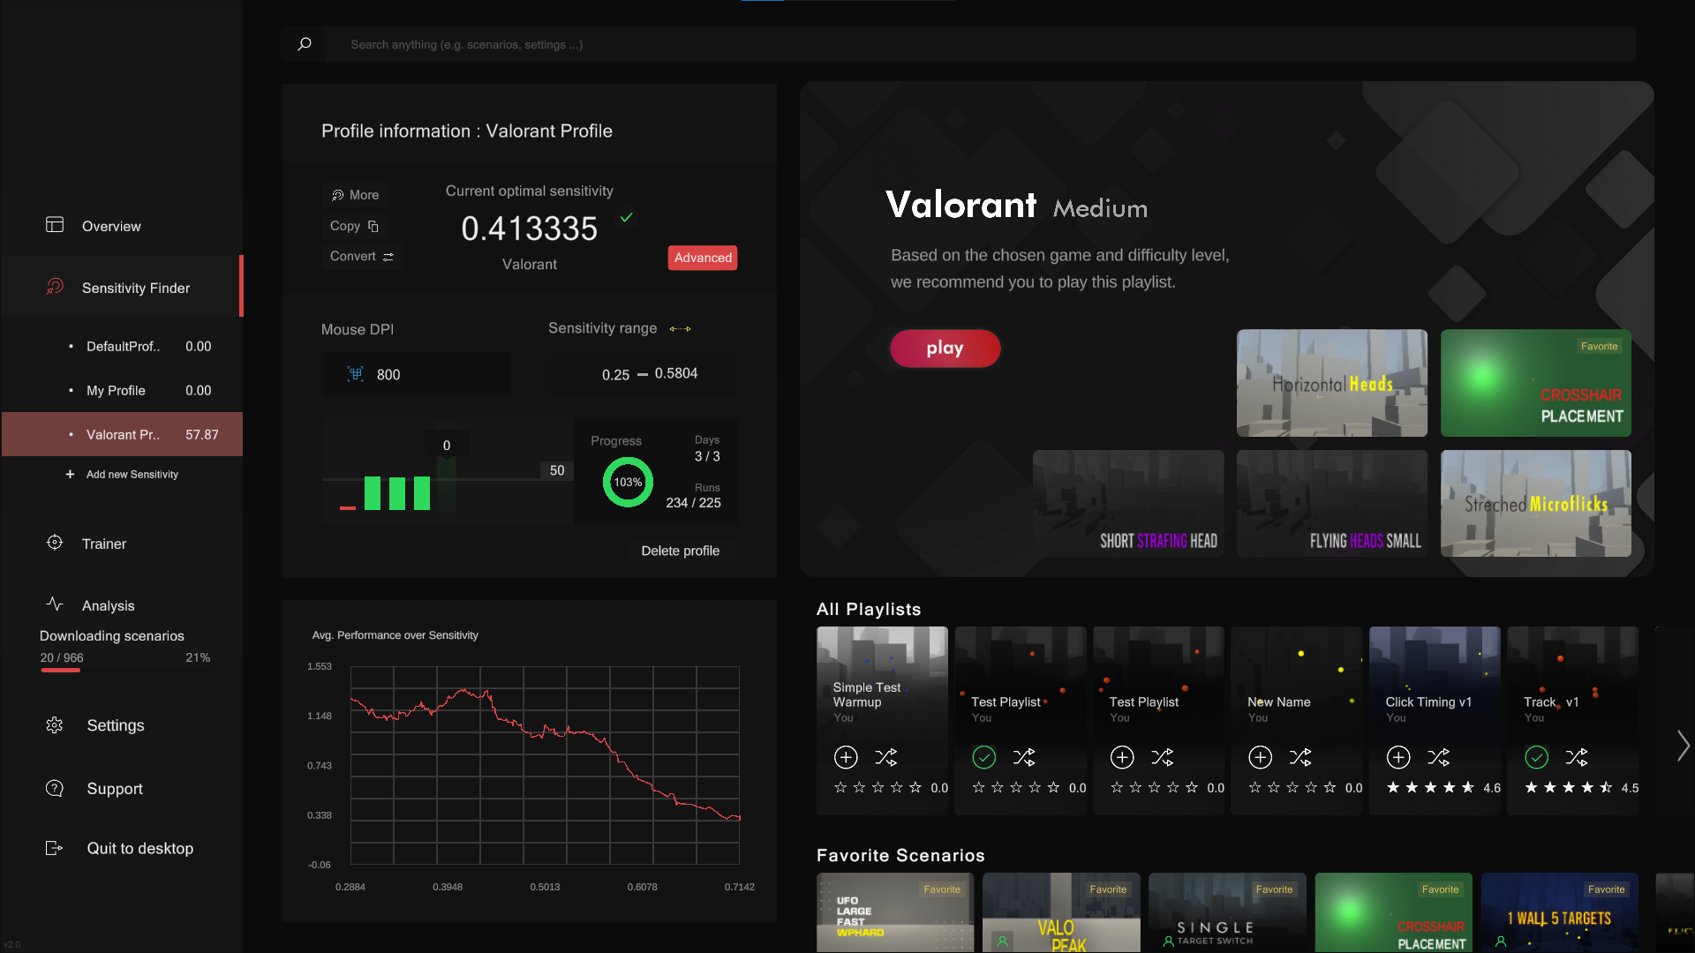Click the Delete profile button

coord(680,551)
